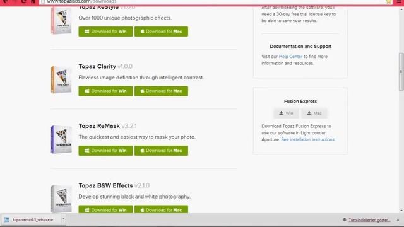Click text 'Flawless image definition through intelligent contrast.'

[141, 78]
